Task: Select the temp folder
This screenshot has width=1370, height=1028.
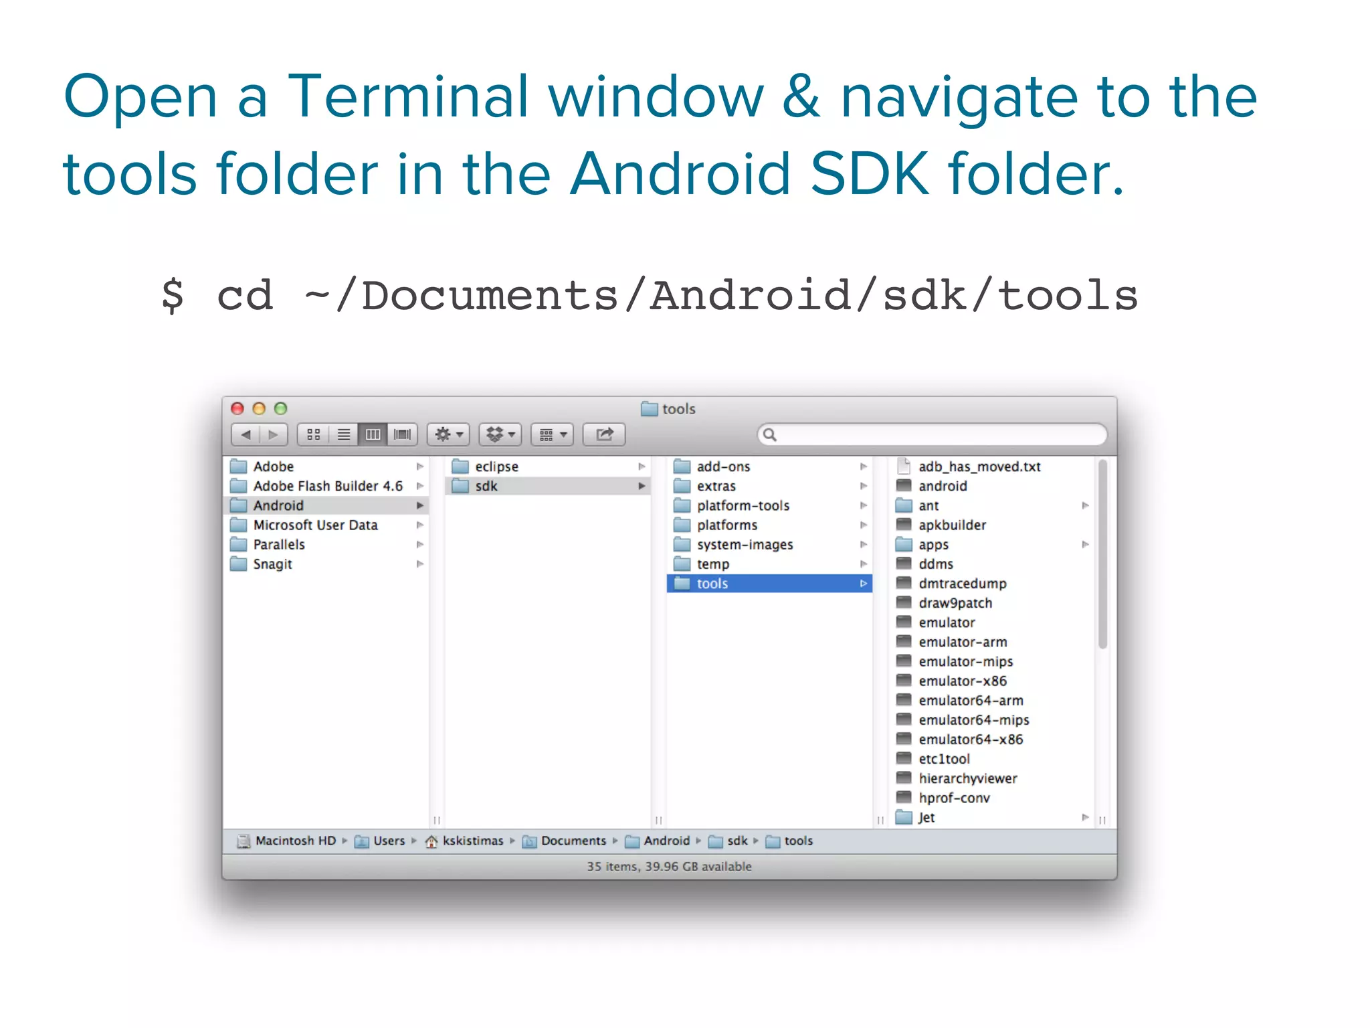Action: coord(770,564)
